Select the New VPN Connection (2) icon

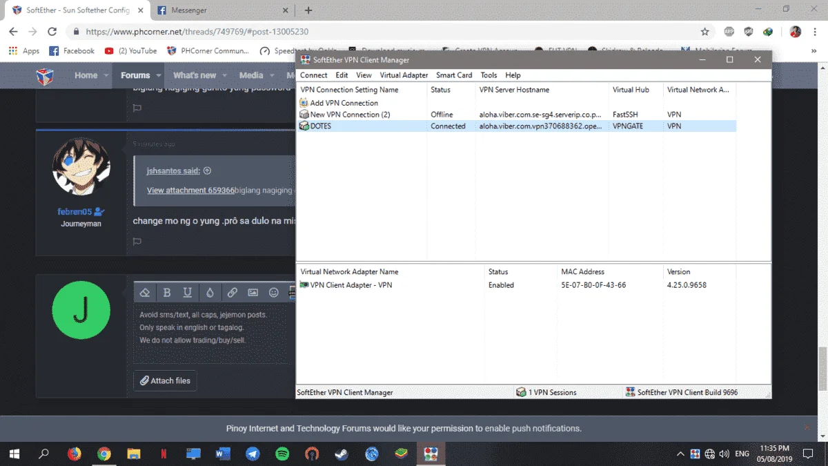[x=304, y=115]
